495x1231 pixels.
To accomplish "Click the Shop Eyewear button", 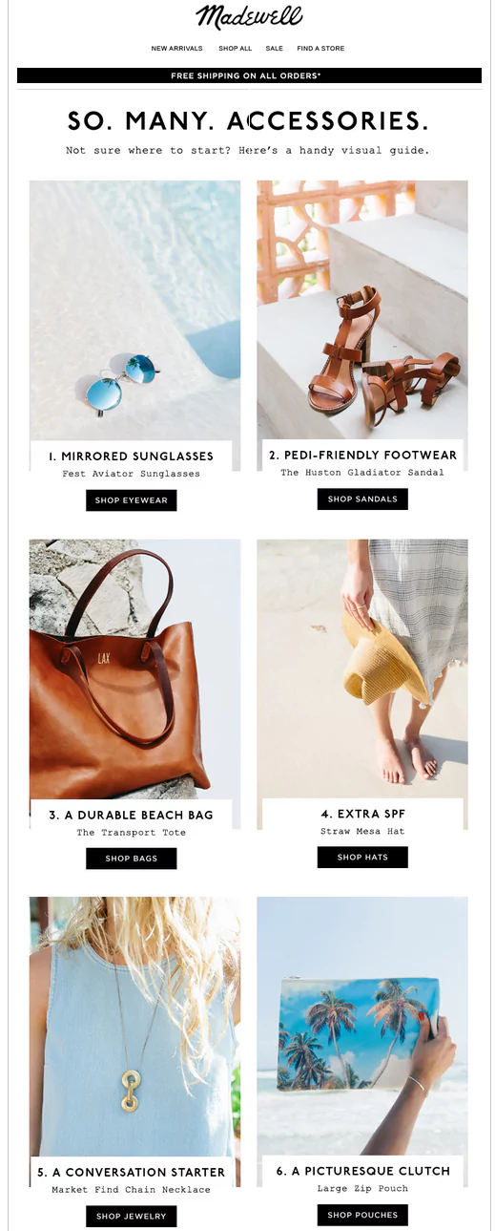I will tap(132, 500).
